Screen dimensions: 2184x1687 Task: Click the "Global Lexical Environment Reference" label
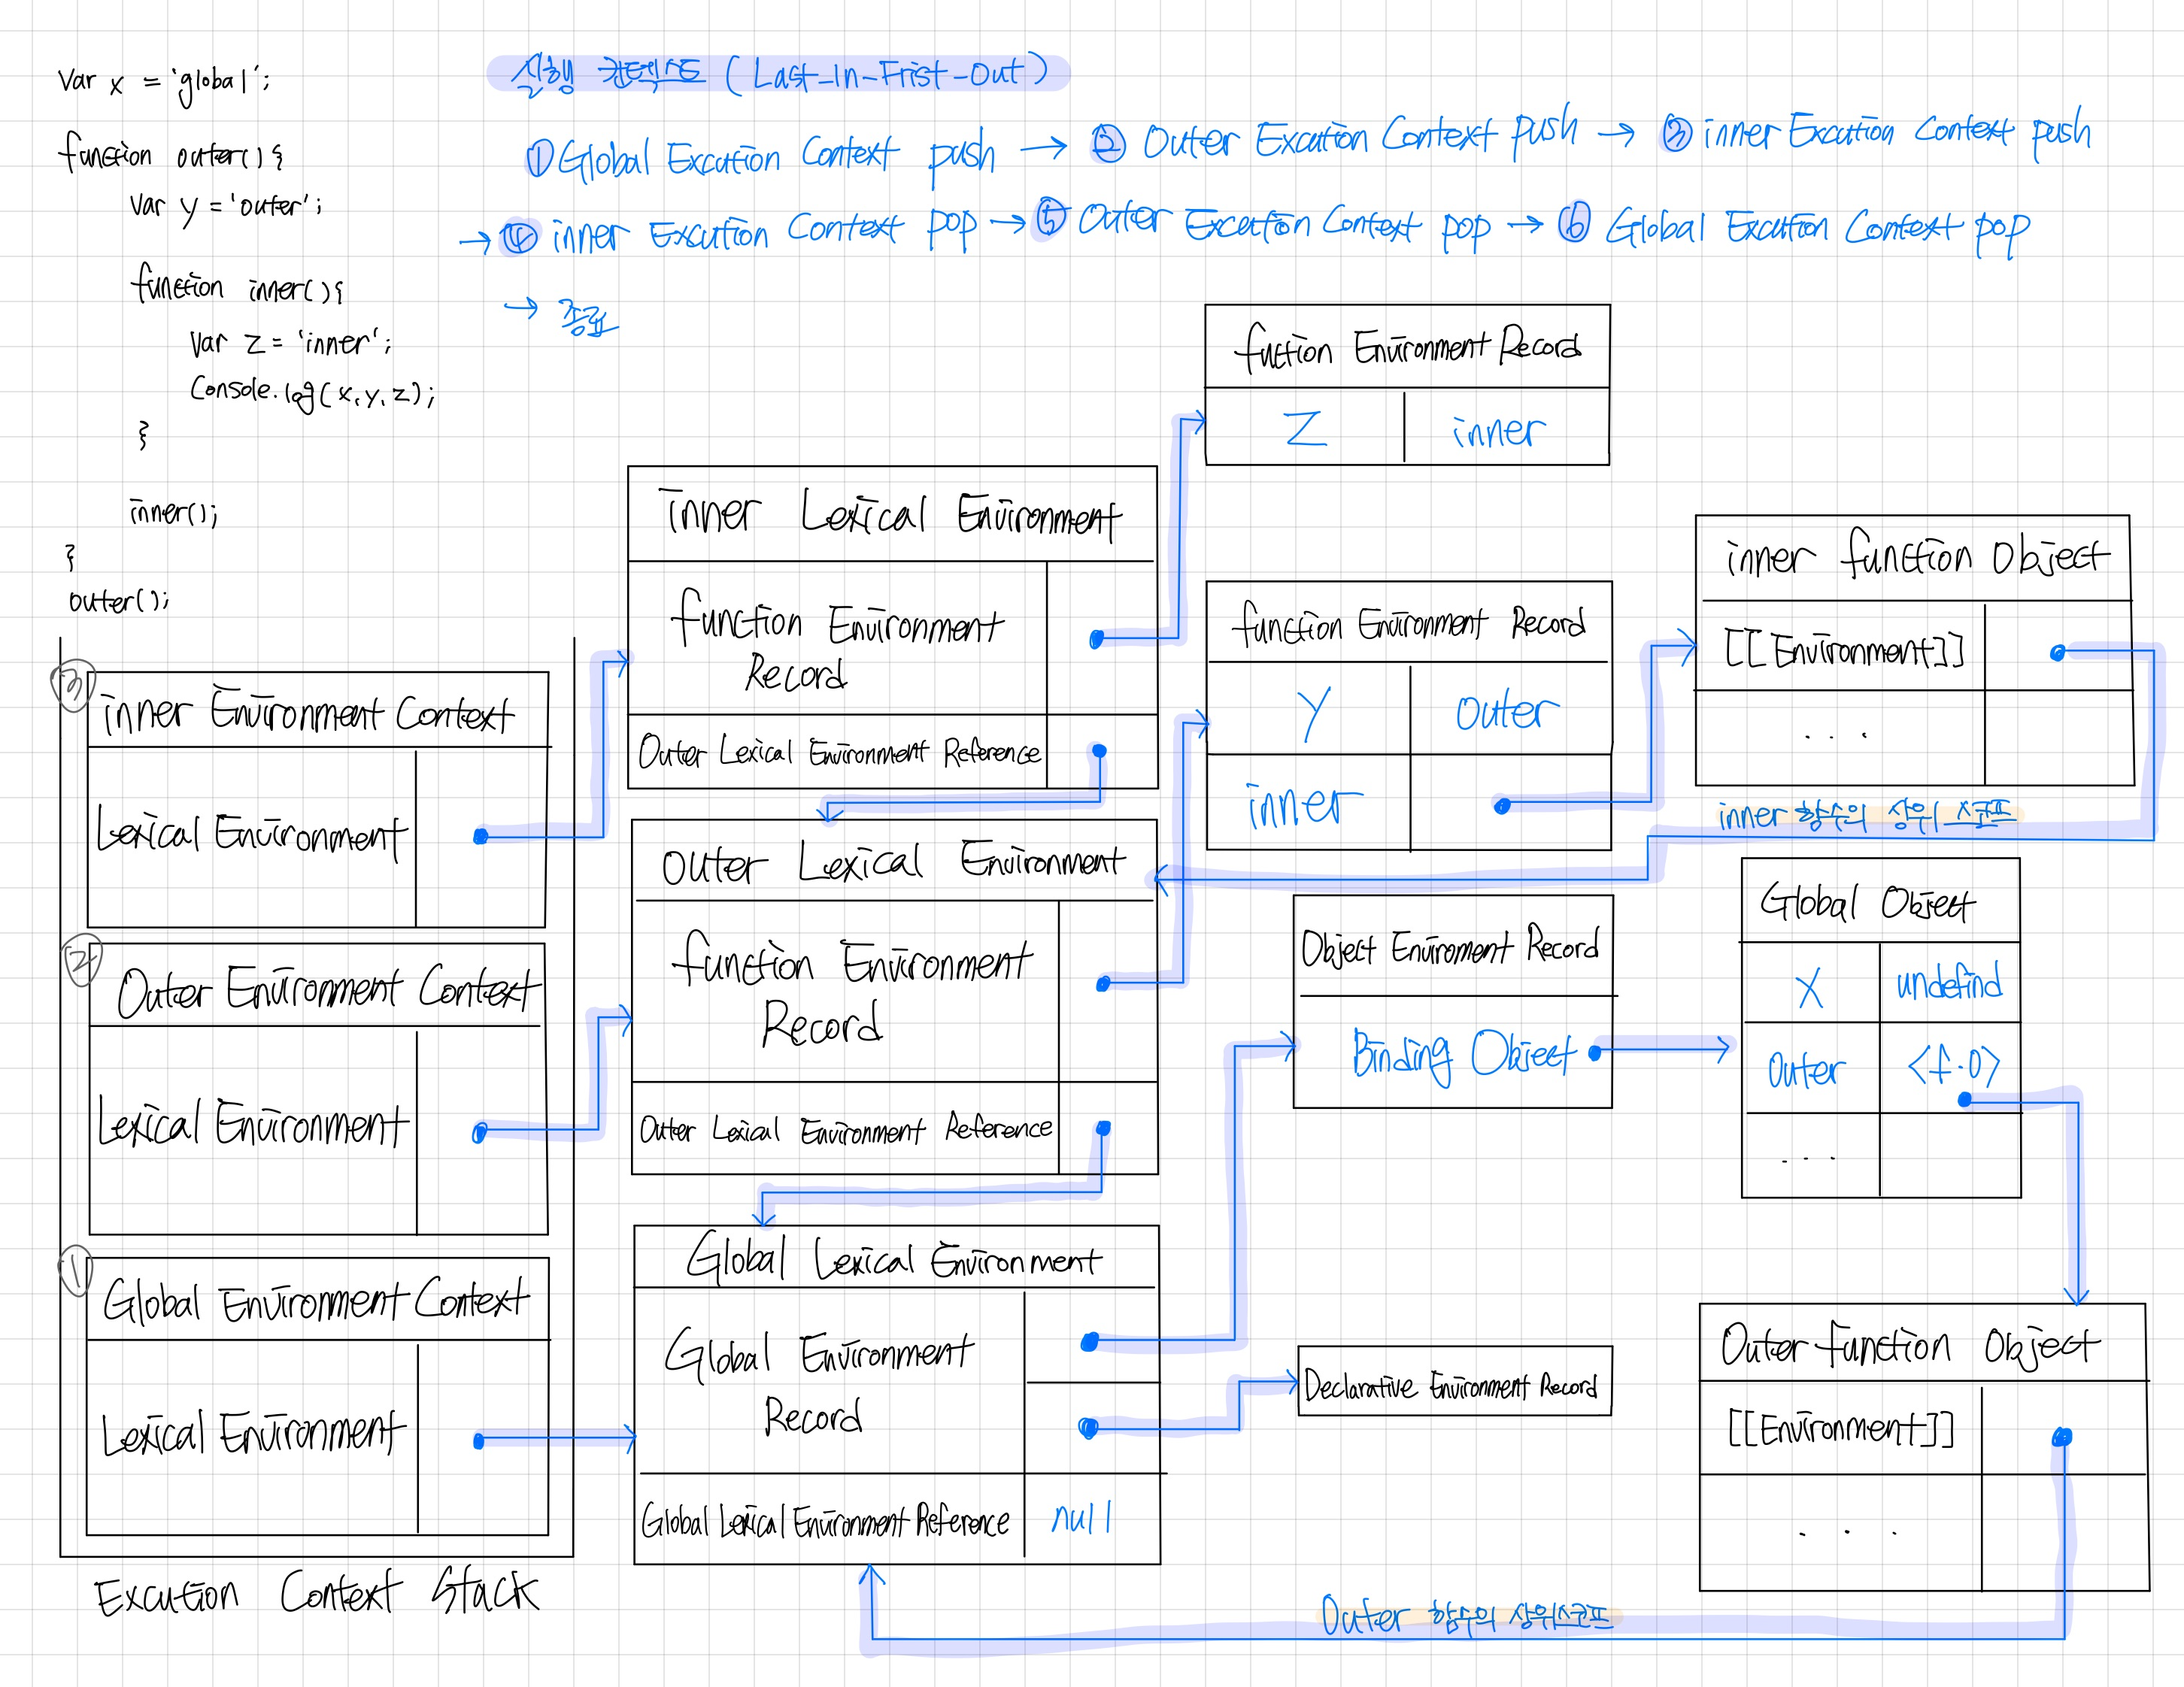tap(826, 1521)
